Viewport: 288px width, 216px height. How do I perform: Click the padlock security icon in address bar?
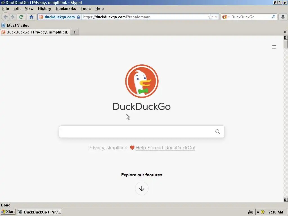tap(78, 17)
